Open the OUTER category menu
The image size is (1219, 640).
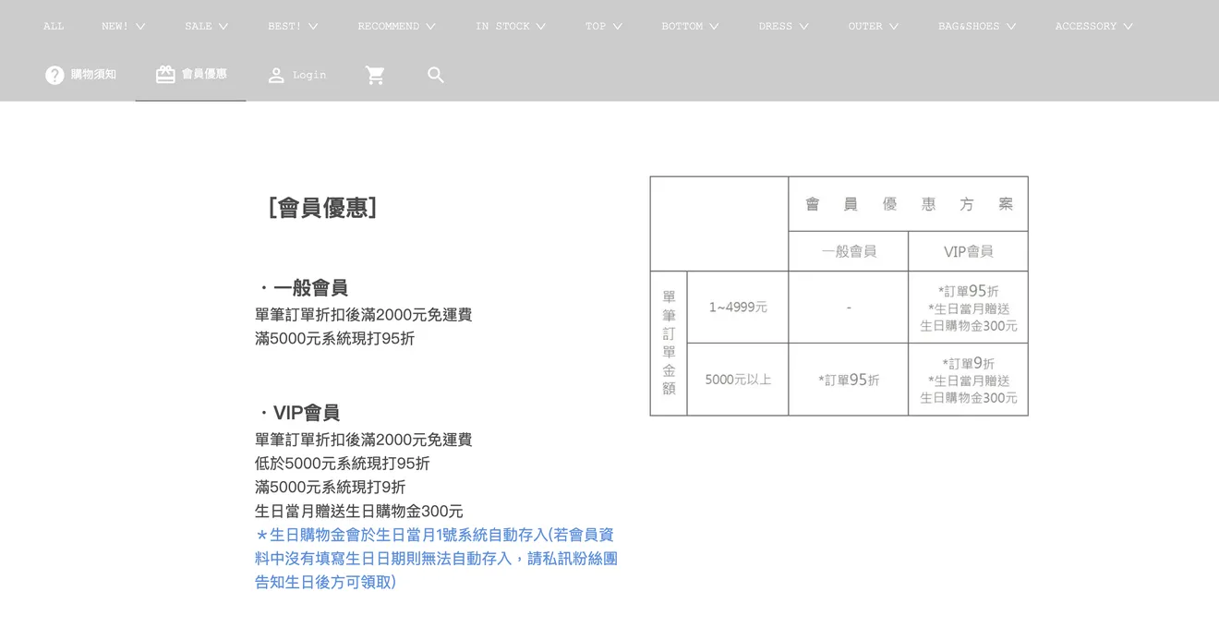874,26
